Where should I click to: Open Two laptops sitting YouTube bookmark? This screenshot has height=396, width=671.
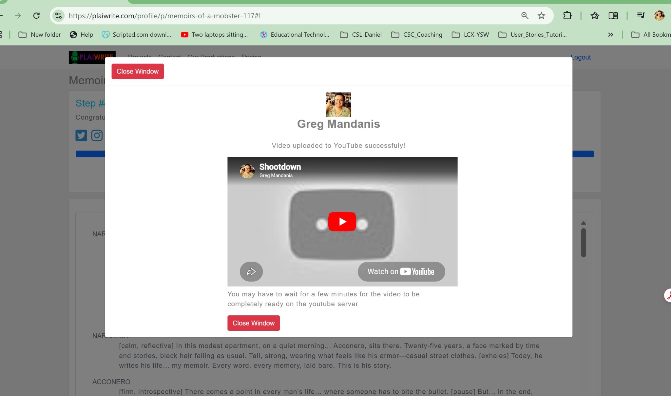tap(214, 34)
